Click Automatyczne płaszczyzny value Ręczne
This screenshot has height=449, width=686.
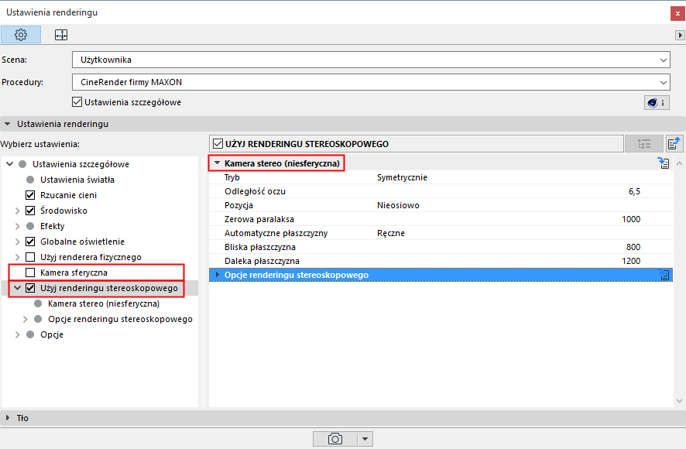pos(391,233)
